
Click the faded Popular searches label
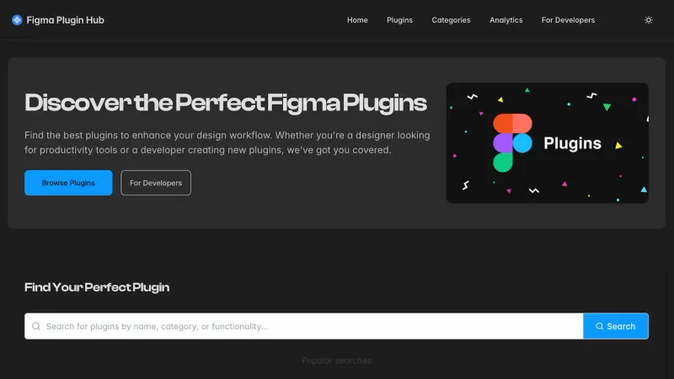point(336,360)
